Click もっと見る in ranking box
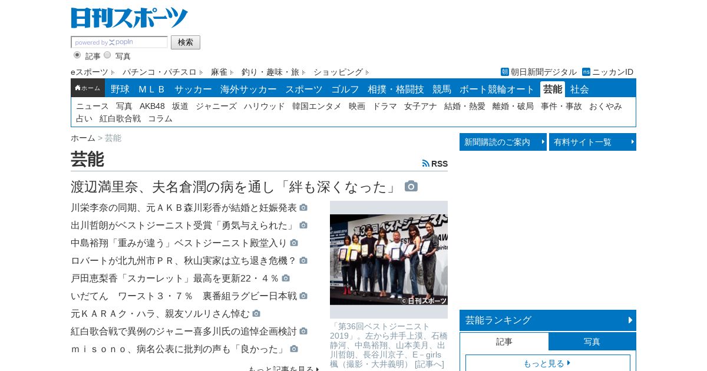The height and width of the screenshot is (371, 707). pyautogui.click(x=548, y=363)
